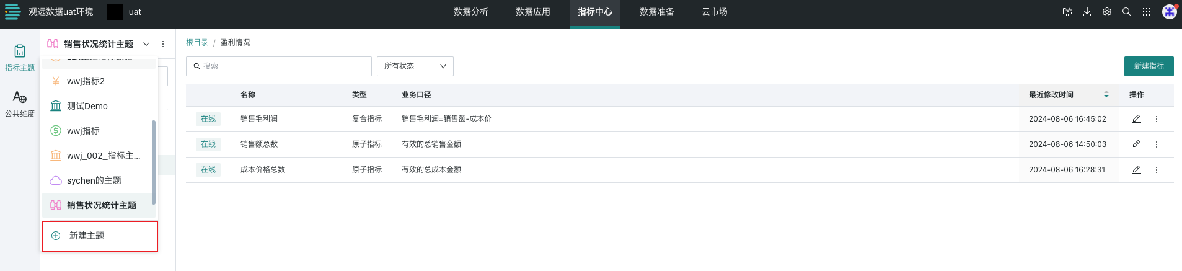Click the user avatar icon
Screen dimensions: 1182x271
[1170, 12]
